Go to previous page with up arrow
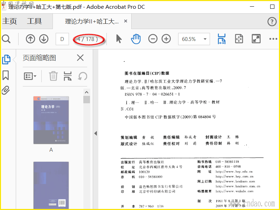The image size is (280, 210). [x=30, y=39]
